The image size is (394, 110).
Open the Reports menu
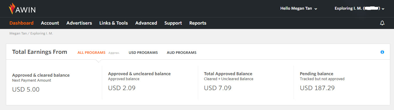click(x=198, y=23)
